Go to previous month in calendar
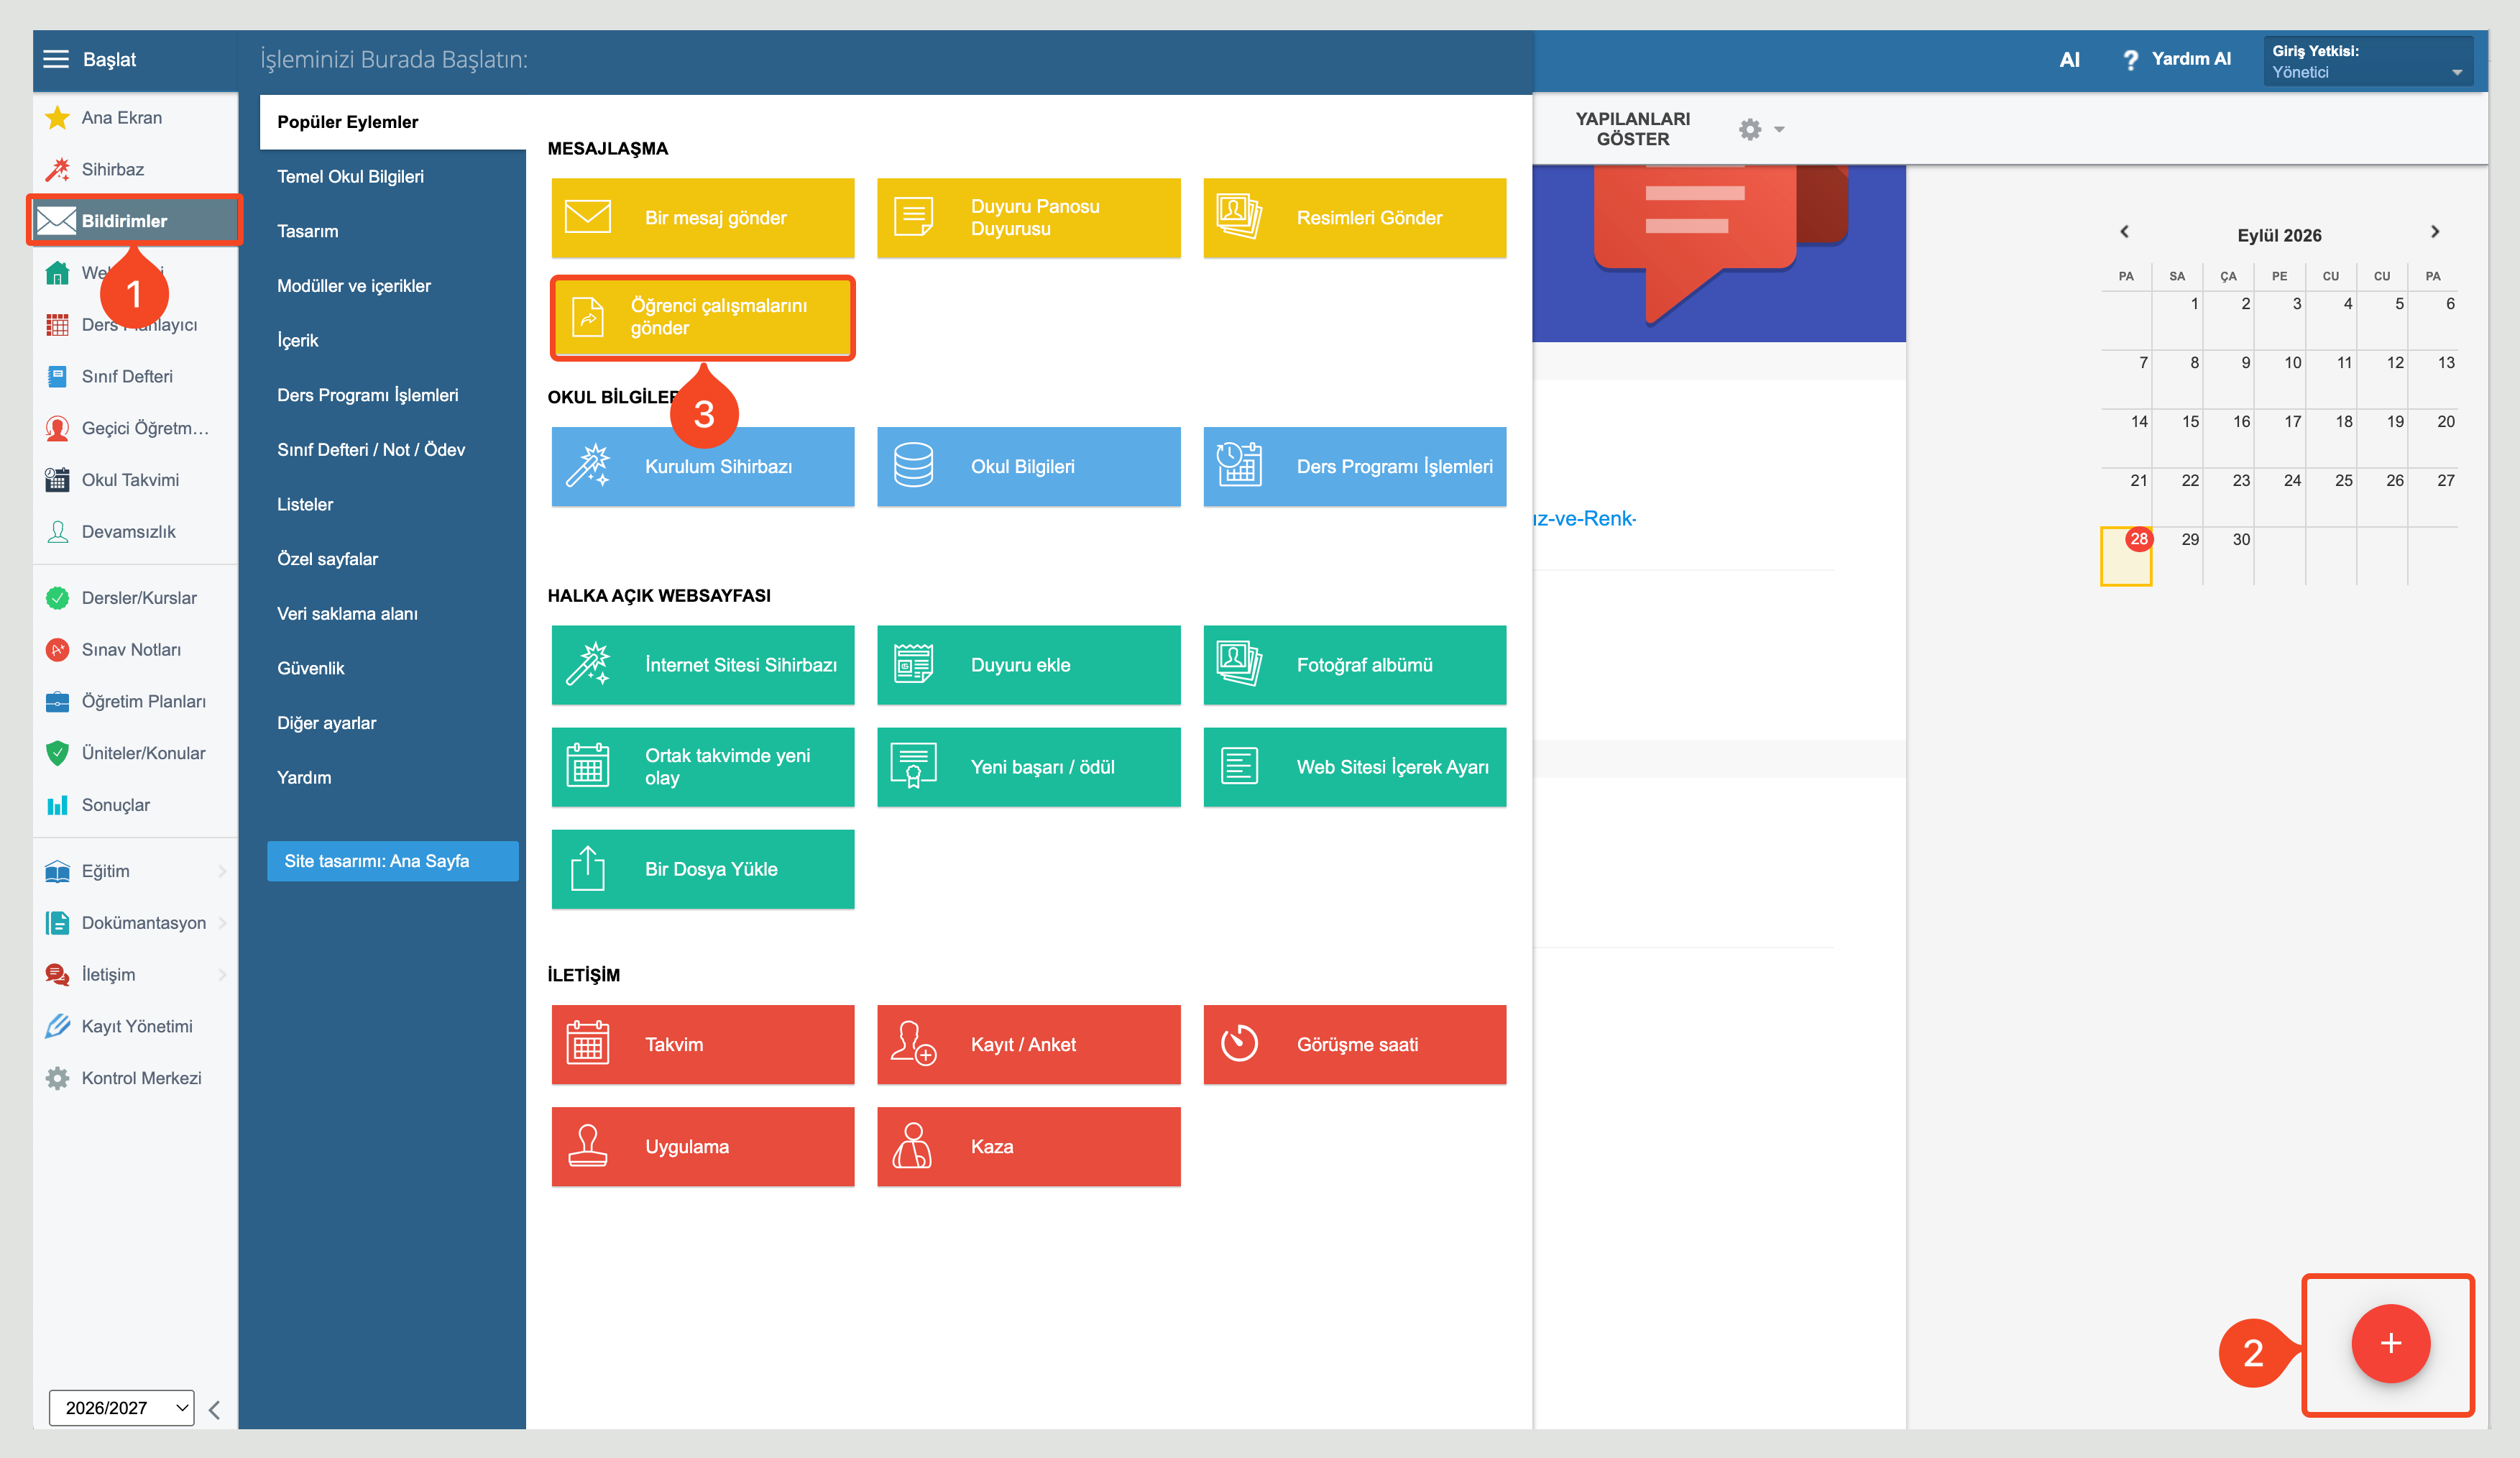 [2124, 232]
